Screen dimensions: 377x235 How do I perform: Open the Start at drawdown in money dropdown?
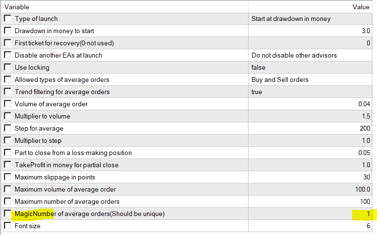click(x=312, y=19)
